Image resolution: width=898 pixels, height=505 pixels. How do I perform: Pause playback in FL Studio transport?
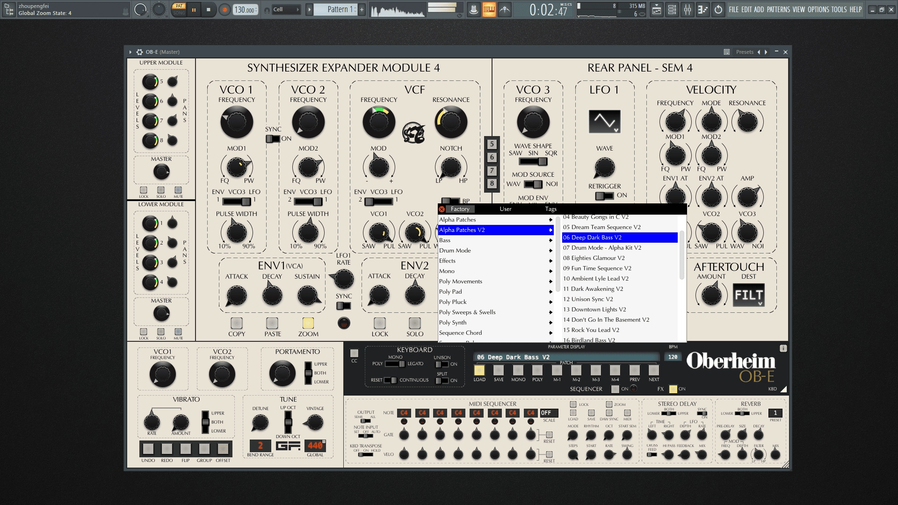tap(194, 9)
